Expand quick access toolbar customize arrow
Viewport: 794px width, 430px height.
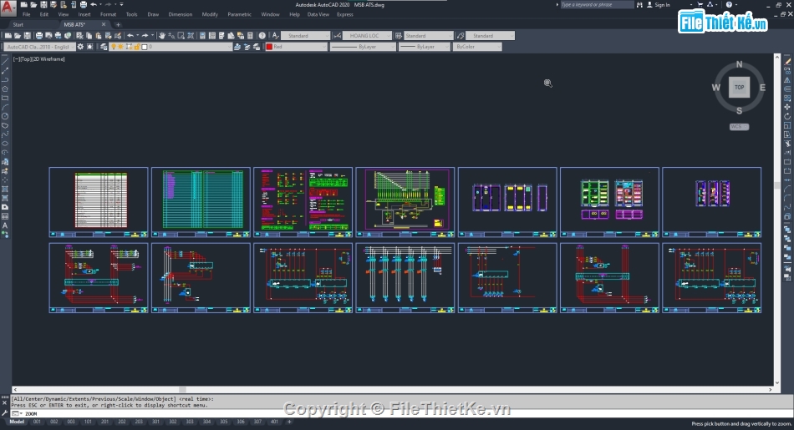tap(121, 4)
